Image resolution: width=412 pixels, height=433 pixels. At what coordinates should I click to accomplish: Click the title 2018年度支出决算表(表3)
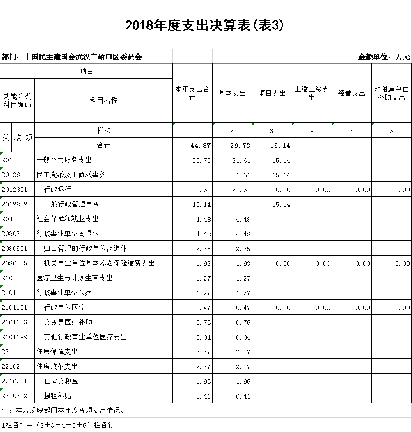tap(204, 25)
